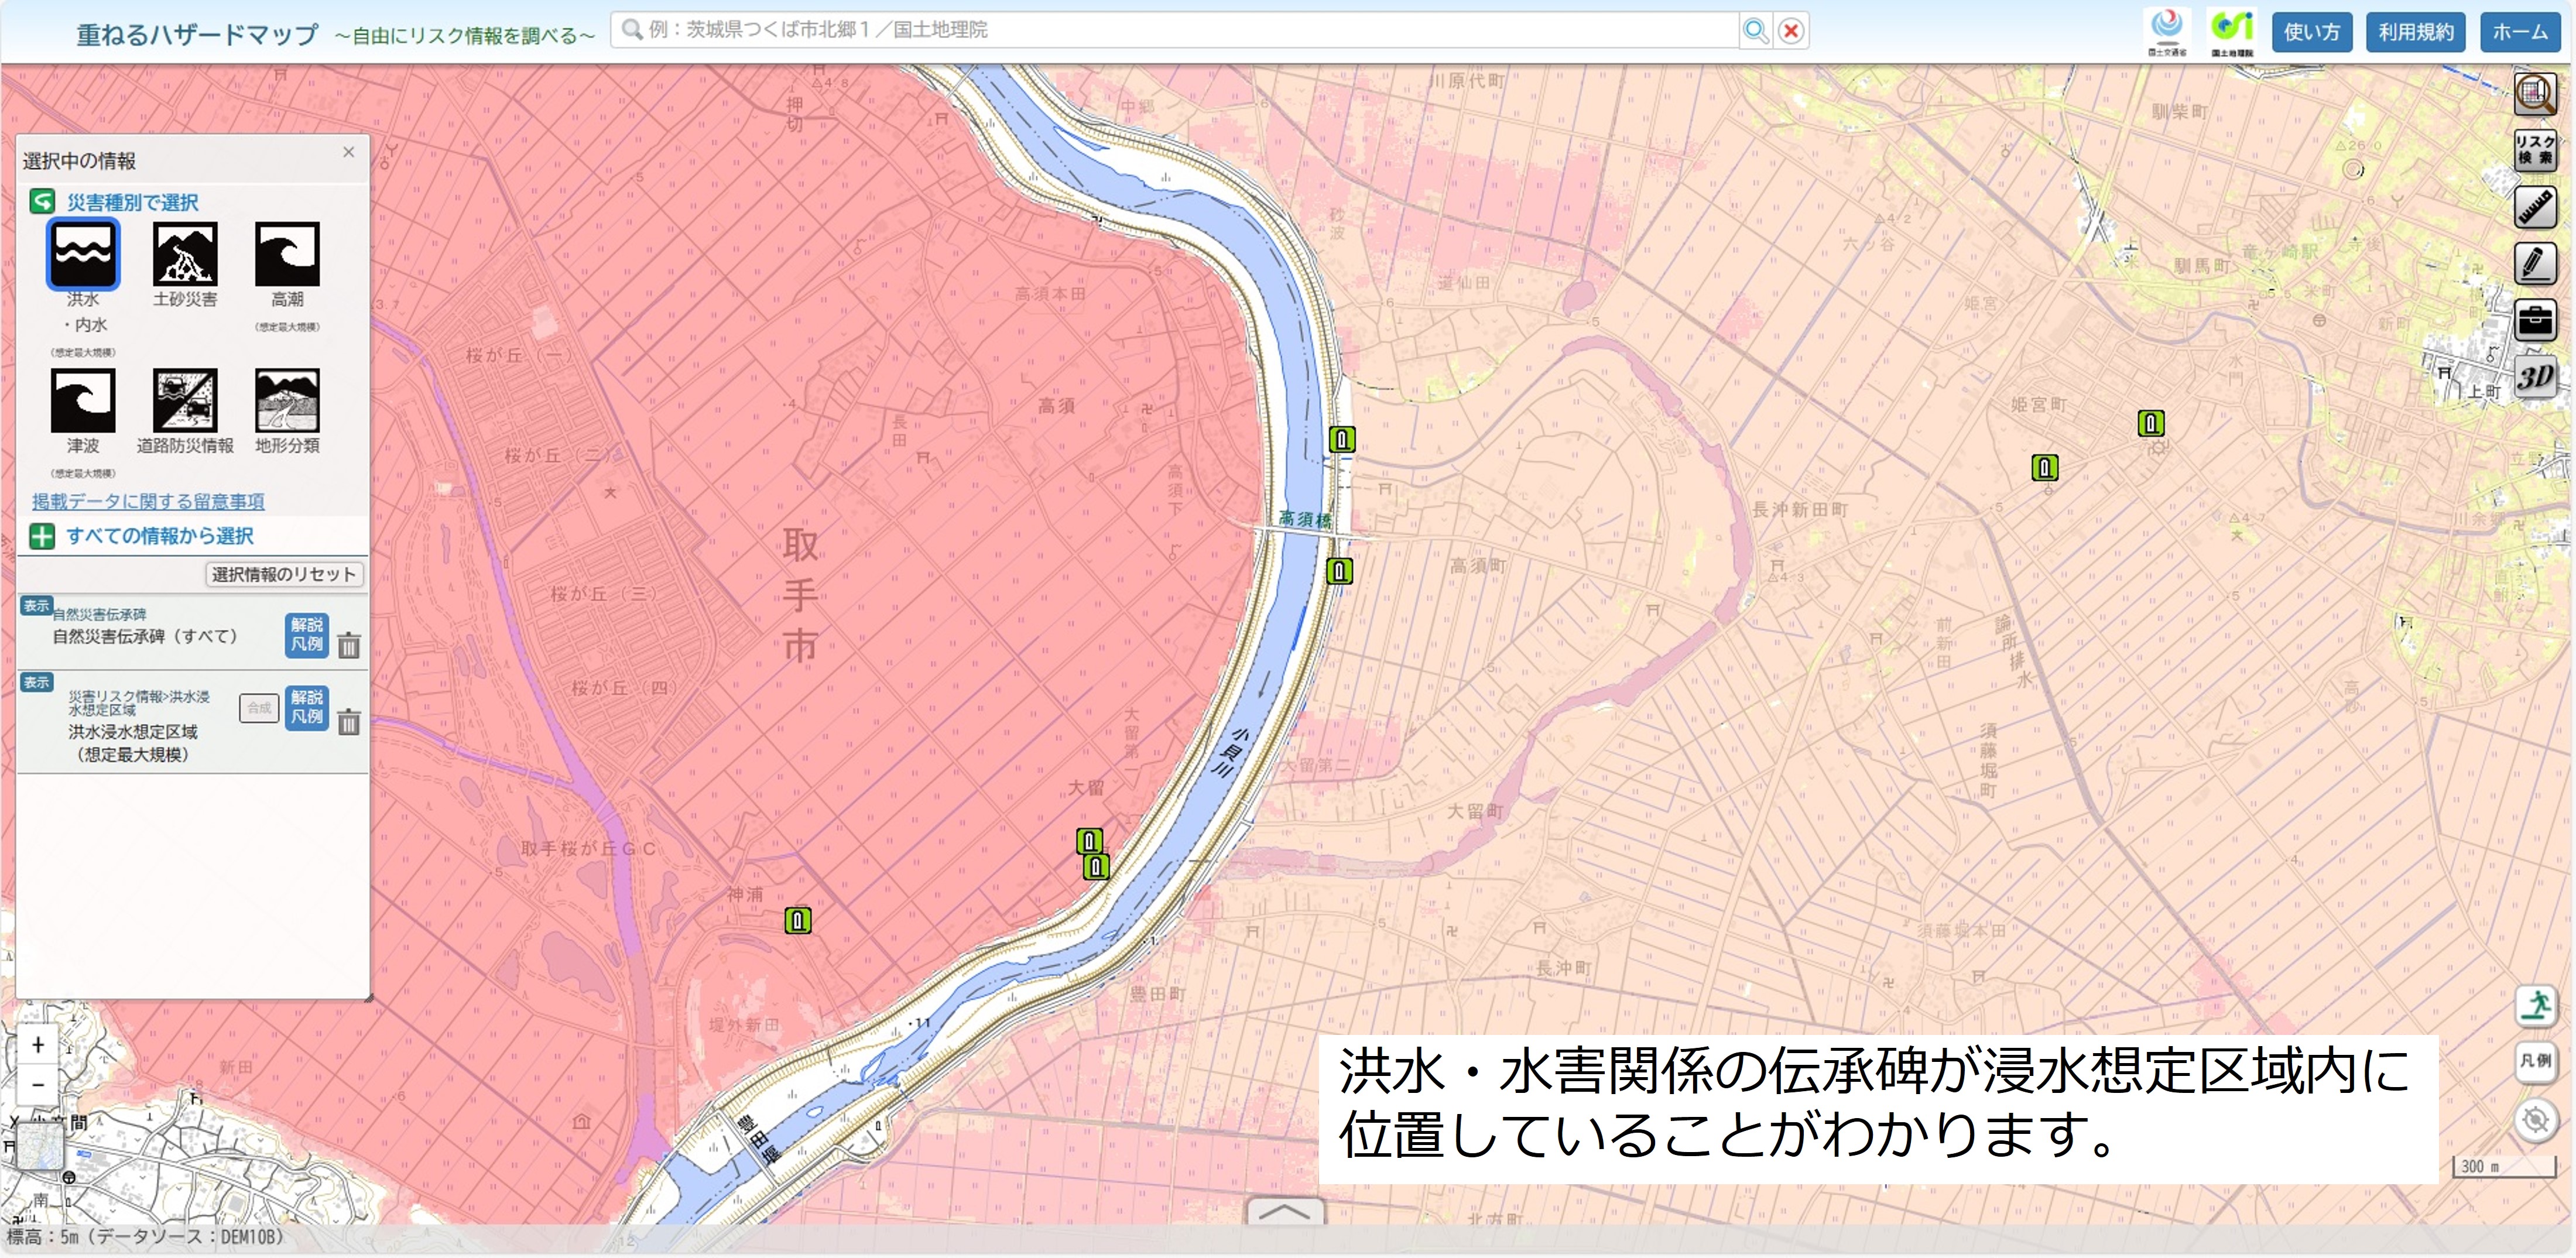Click 選択情報のリセット button
Screen dimensions: 2576x1258
coord(284,574)
